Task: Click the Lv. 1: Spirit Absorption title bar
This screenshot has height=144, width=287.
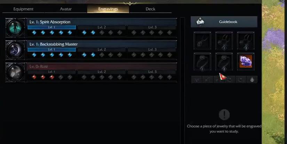Action: point(102,22)
